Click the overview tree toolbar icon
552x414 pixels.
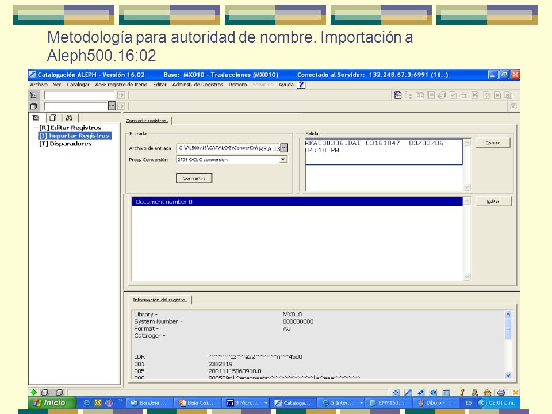point(408,95)
